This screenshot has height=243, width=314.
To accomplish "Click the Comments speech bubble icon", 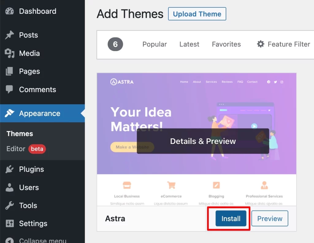I will (9, 89).
